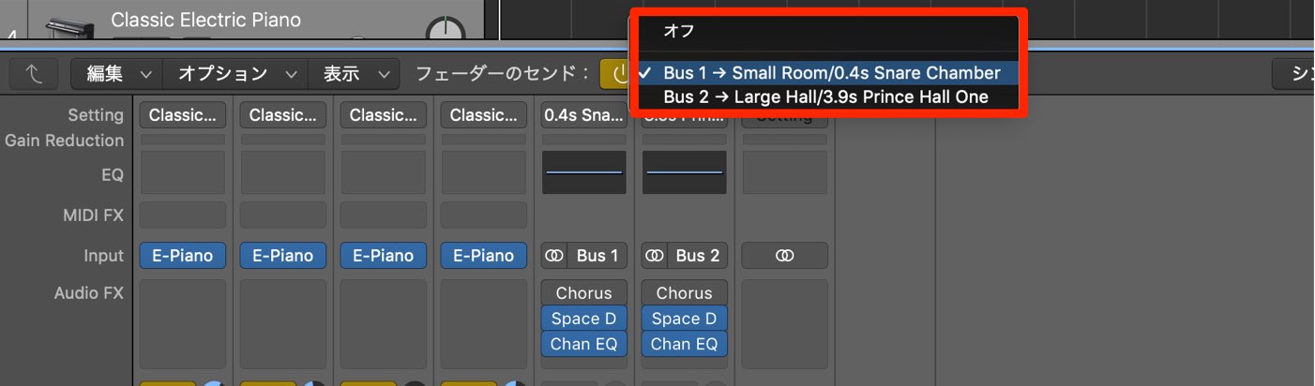Click the empty EQ slot on first E-Piano strip
The width and height of the screenshot is (1315, 386).
[183, 172]
